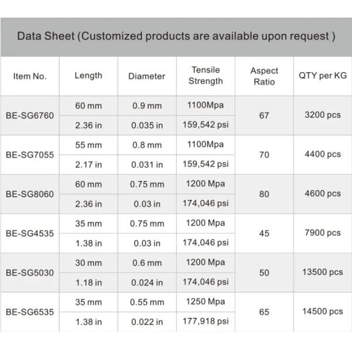This screenshot has height=352, width=352.
Task: Select the 14500 pcs quantity value
Action: [x=323, y=312]
